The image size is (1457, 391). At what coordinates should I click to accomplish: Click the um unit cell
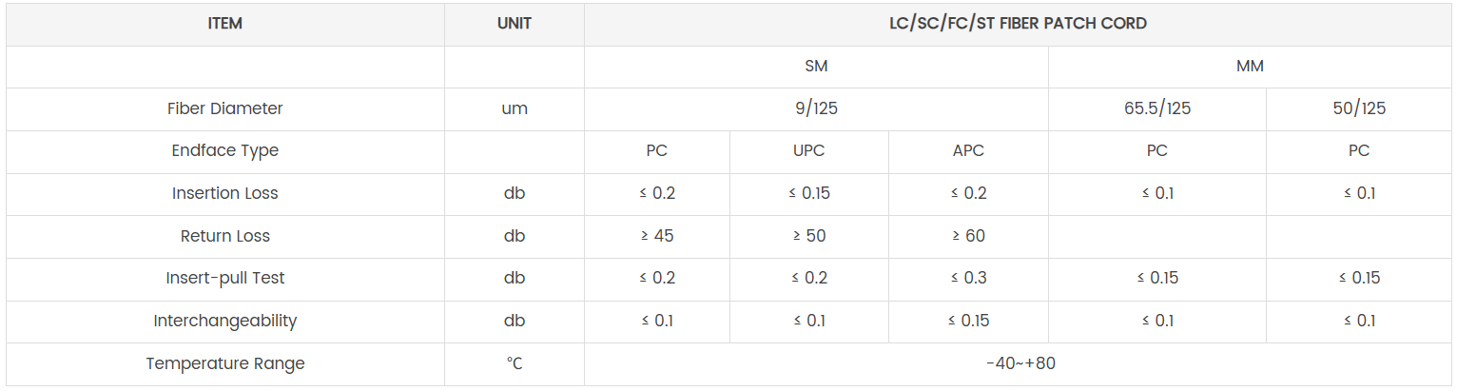515,108
